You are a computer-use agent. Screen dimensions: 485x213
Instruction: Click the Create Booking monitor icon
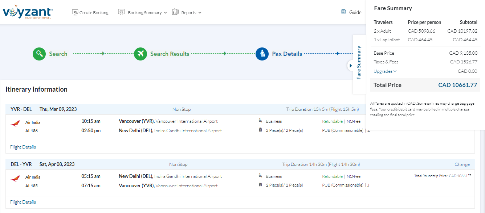point(75,12)
